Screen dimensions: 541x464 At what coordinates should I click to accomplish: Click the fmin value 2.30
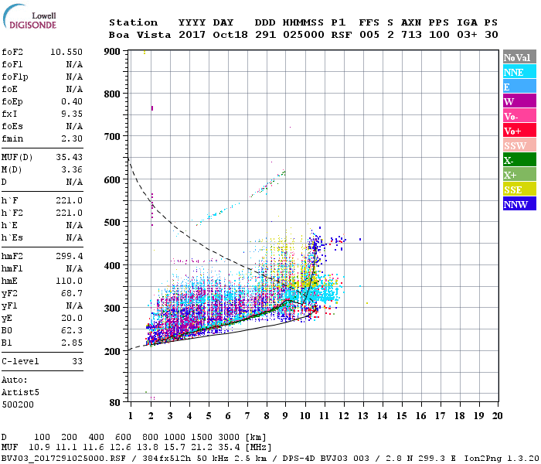[72, 138]
